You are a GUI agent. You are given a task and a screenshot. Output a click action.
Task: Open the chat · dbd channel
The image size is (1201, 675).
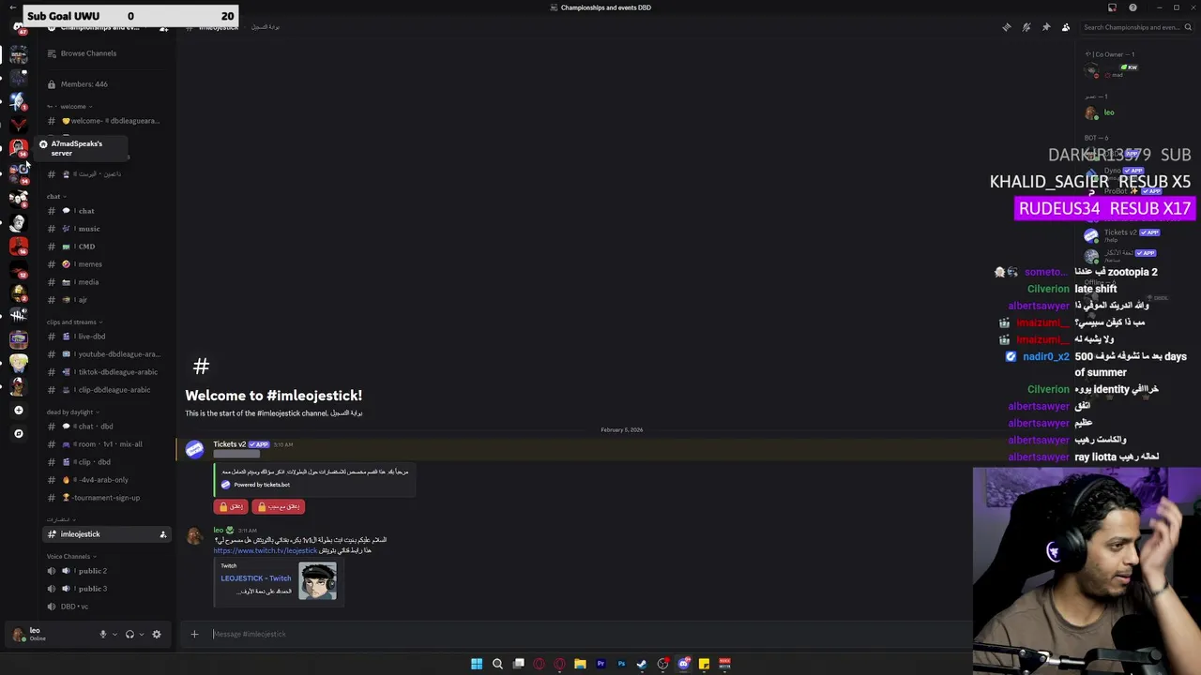click(107, 427)
